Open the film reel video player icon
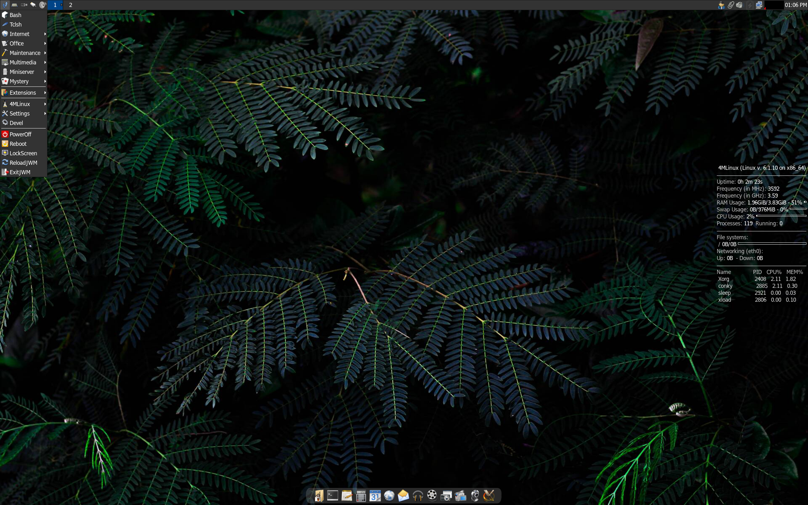The height and width of the screenshot is (505, 808). 432,495
